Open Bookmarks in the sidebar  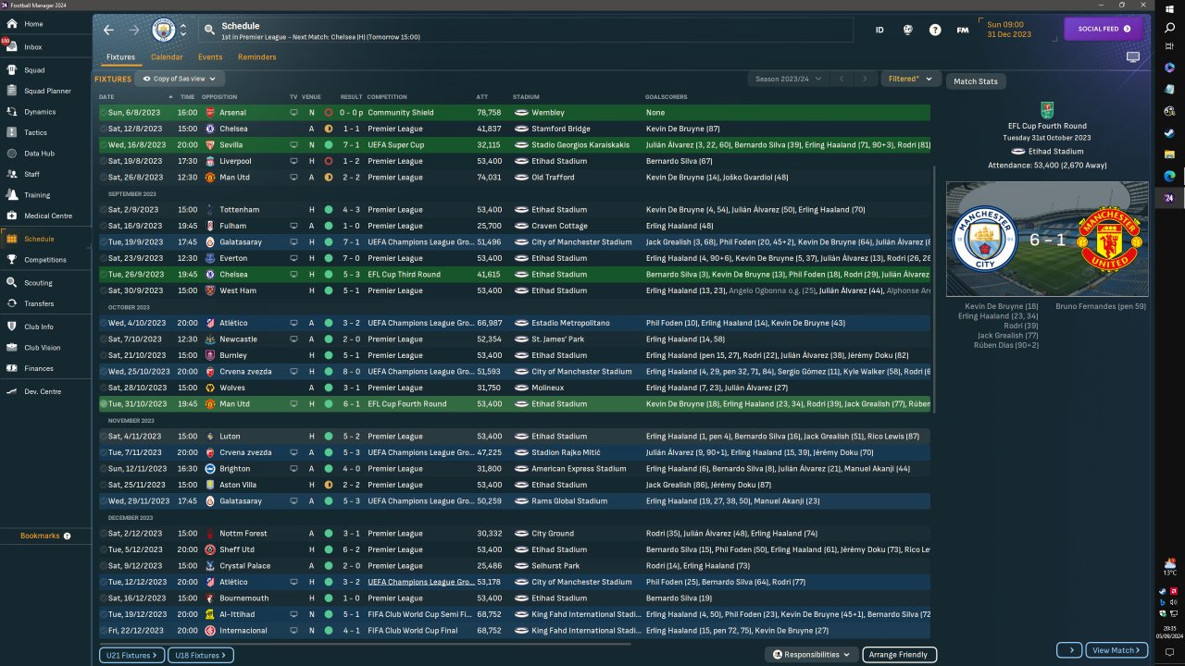click(x=40, y=536)
